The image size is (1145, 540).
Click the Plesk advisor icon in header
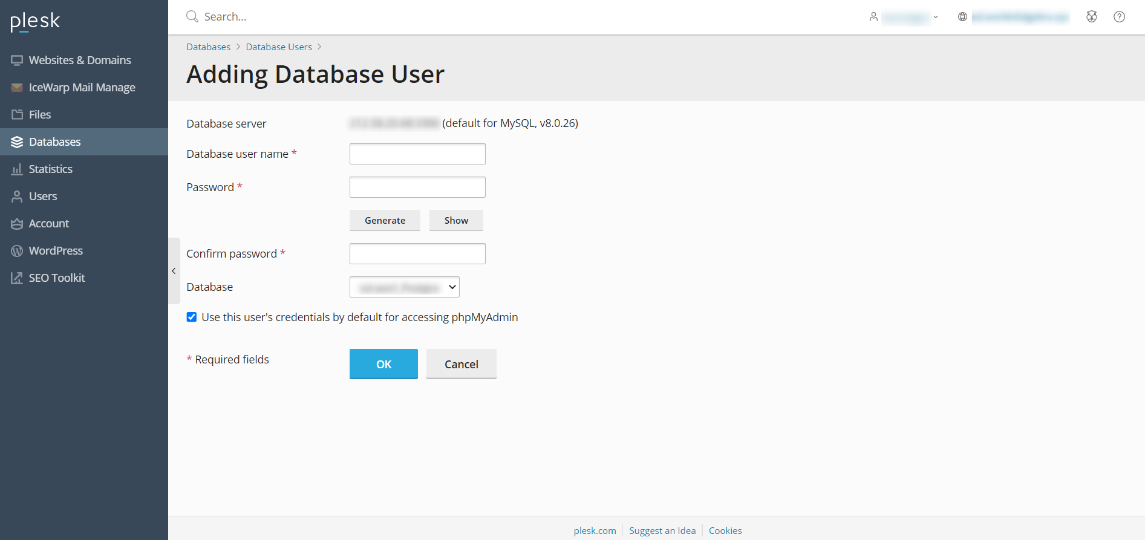[1091, 17]
